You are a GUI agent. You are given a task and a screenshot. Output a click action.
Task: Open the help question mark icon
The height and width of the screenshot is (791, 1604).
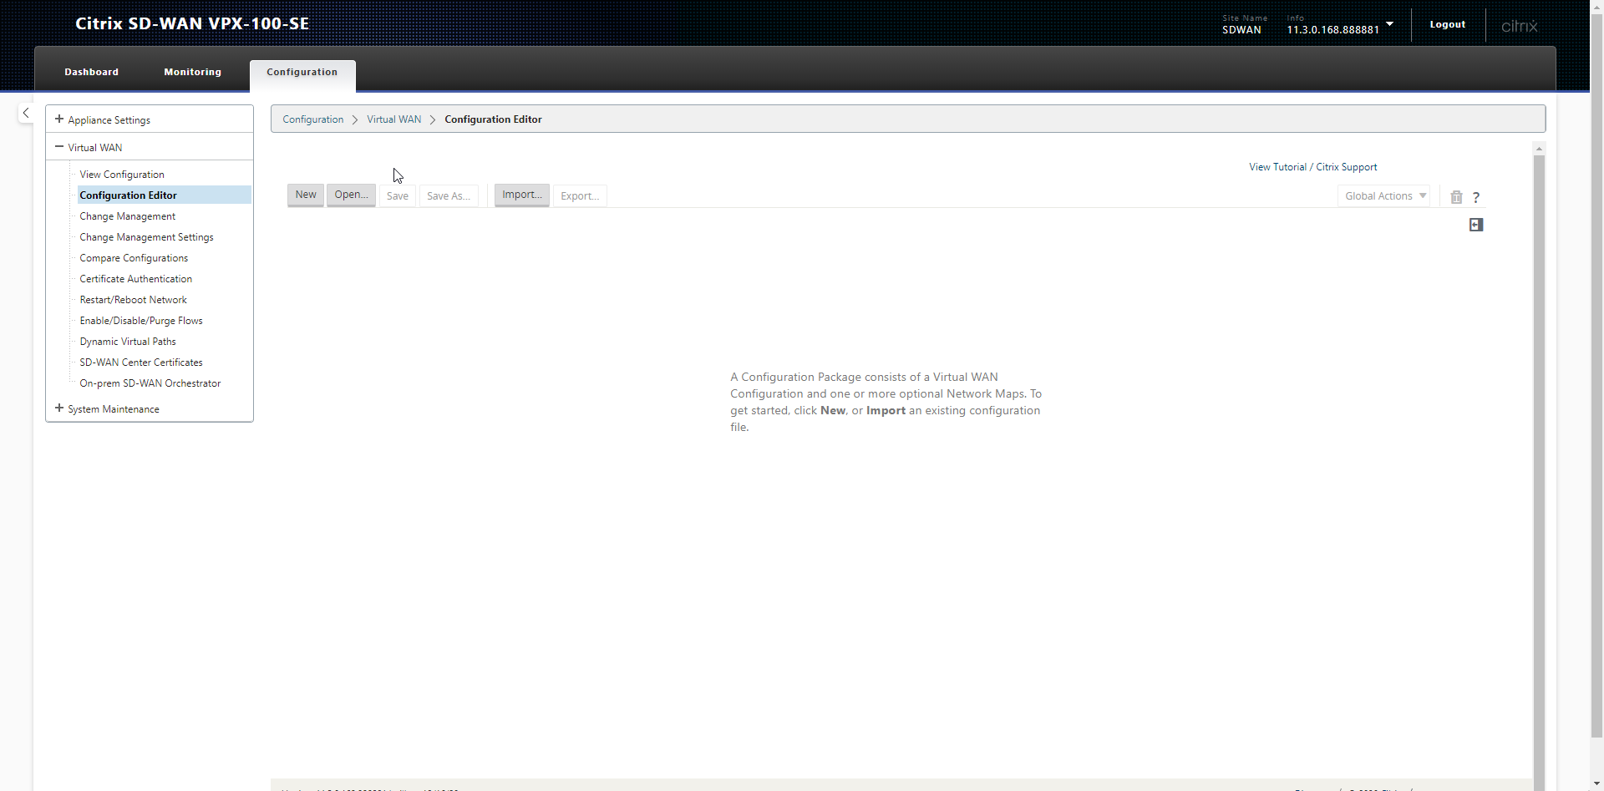tap(1476, 197)
